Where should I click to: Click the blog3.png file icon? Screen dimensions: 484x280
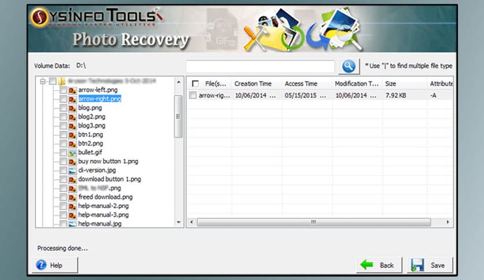point(72,126)
